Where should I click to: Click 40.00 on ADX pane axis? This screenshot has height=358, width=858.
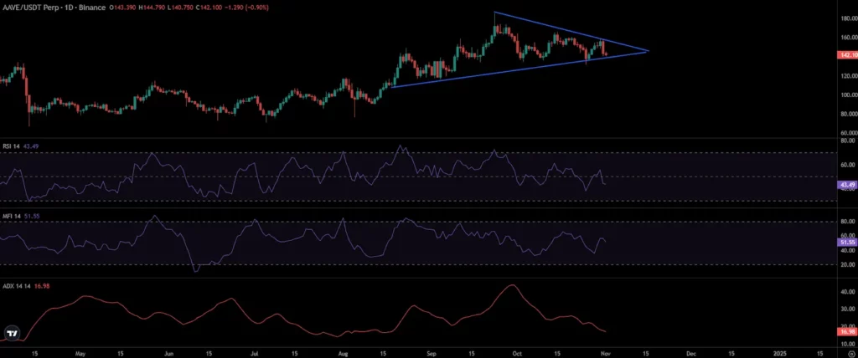(x=849, y=292)
